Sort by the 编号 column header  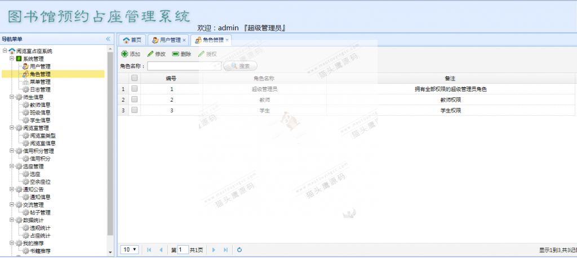click(171, 78)
